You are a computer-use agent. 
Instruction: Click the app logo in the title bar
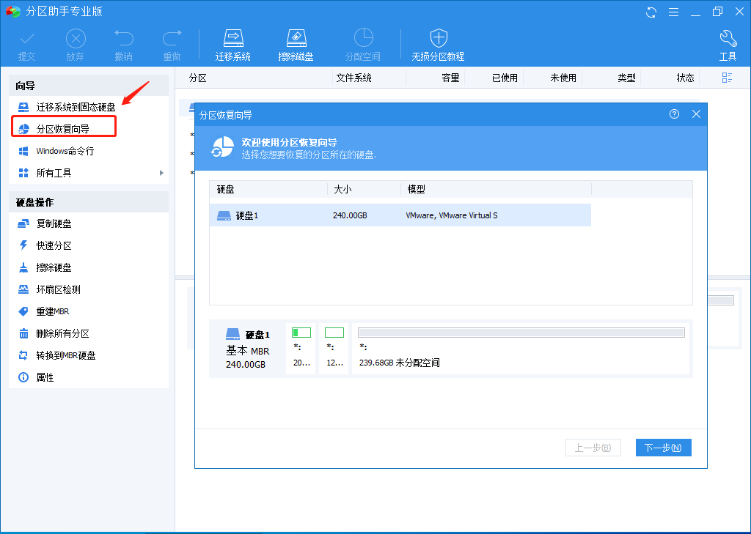[x=12, y=12]
